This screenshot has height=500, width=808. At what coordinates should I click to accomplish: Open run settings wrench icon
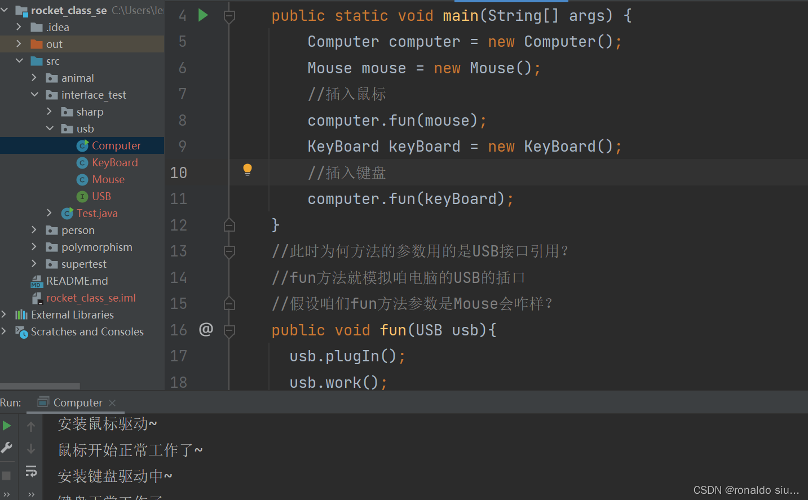[x=7, y=448]
